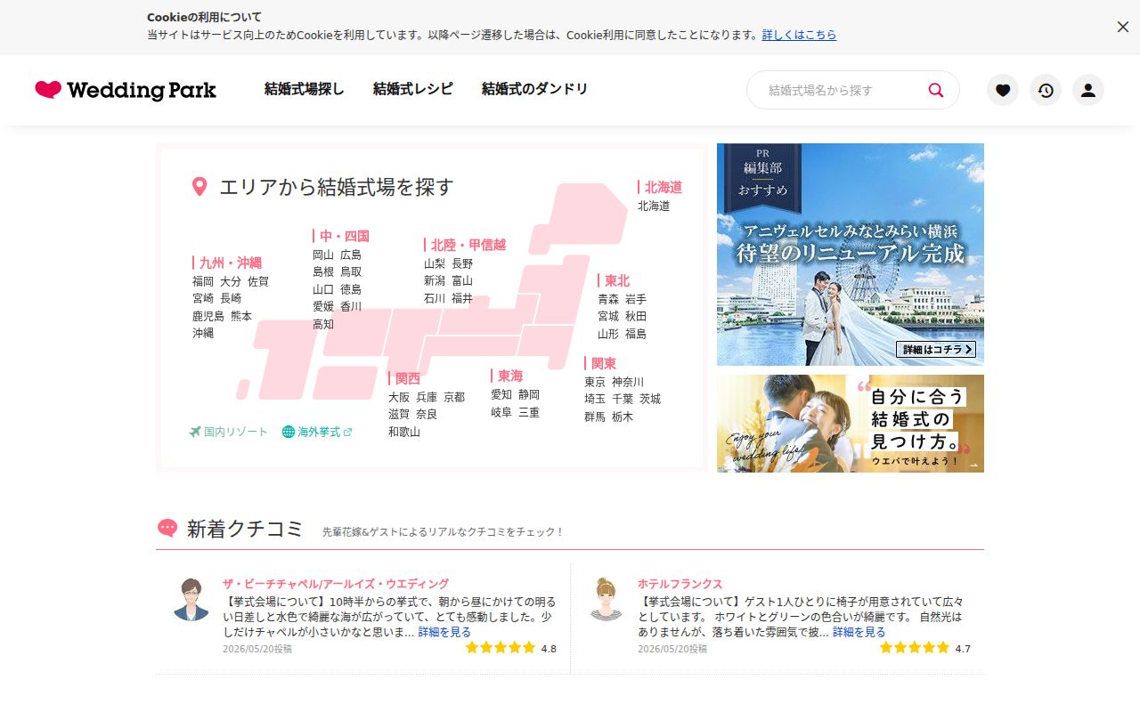Select 徳島 prefecture
This screenshot has width=1140, height=712.
(351, 289)
